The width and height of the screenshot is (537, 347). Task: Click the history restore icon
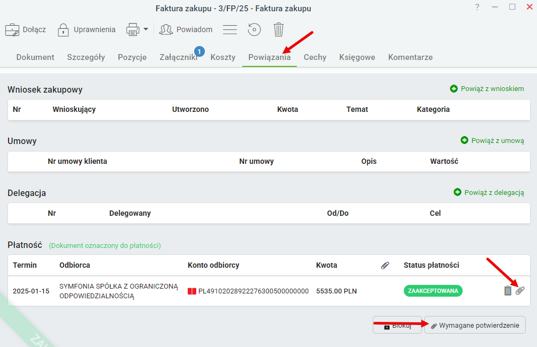pos(254,29)
